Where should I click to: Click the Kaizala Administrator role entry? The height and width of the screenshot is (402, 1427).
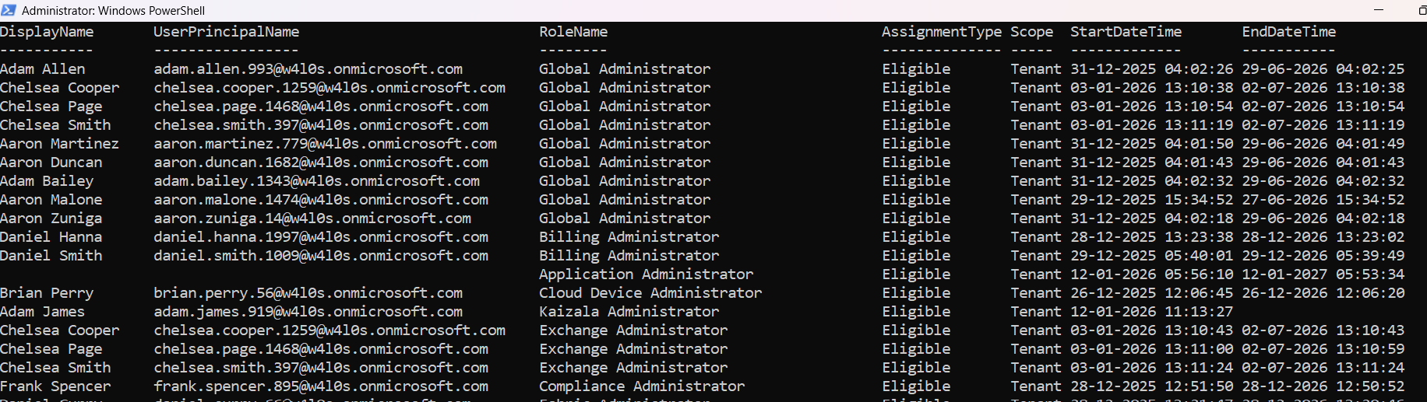click(x=629, y=312)
